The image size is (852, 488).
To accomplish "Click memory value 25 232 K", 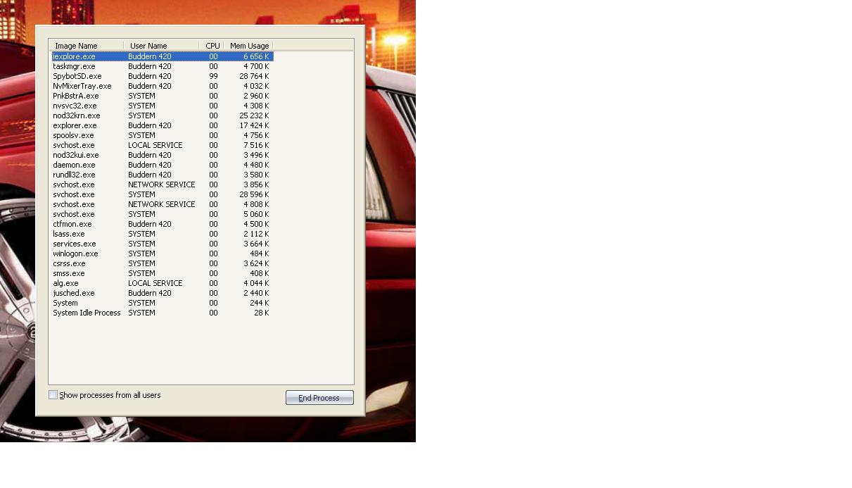I will [x=254, y=115].
